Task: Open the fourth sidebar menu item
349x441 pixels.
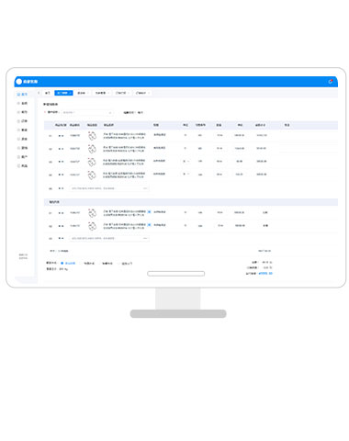Action: [22, 121]
